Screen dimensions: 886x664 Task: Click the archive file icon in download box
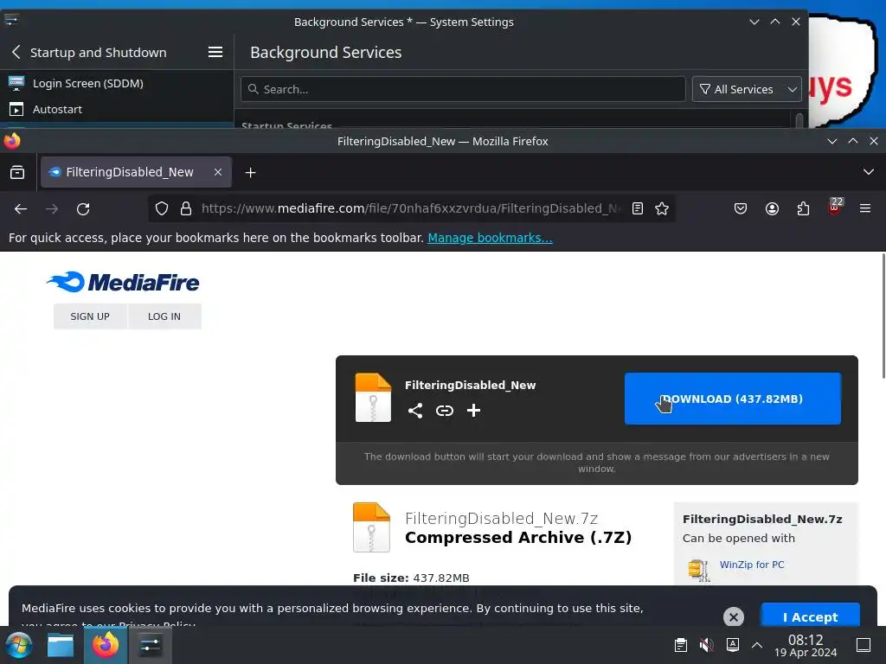(x=373, y=398)
